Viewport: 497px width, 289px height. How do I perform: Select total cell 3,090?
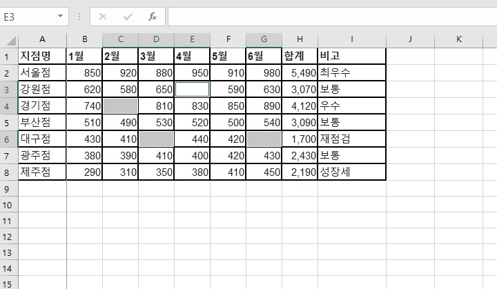[300, 122]
